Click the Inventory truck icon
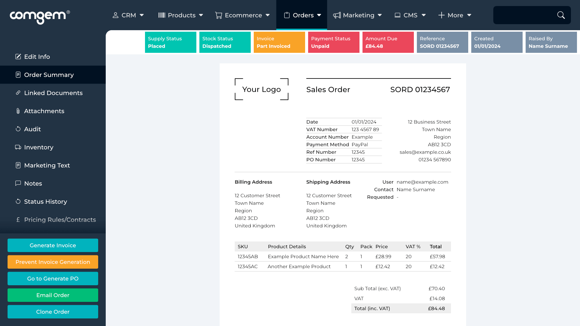This screenshot has height=326, width=580. point(18,147)
